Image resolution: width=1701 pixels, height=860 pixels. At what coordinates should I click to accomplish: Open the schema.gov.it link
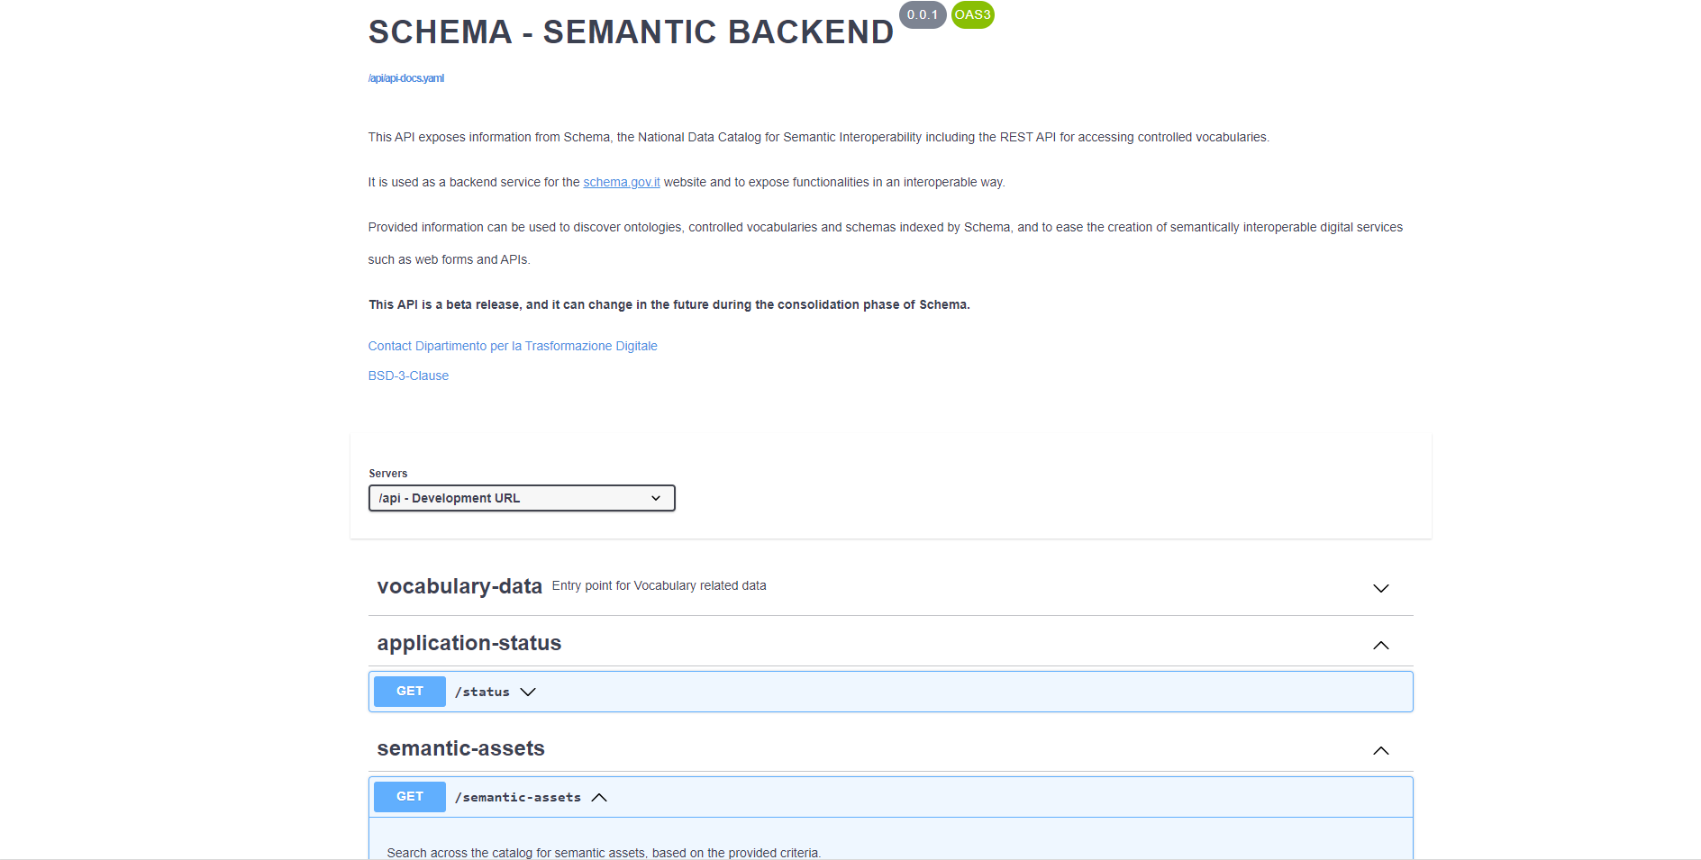click(x=622, y=182)
